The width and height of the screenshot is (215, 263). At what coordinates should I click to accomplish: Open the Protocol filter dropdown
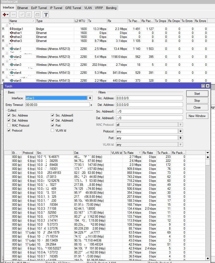180,131
